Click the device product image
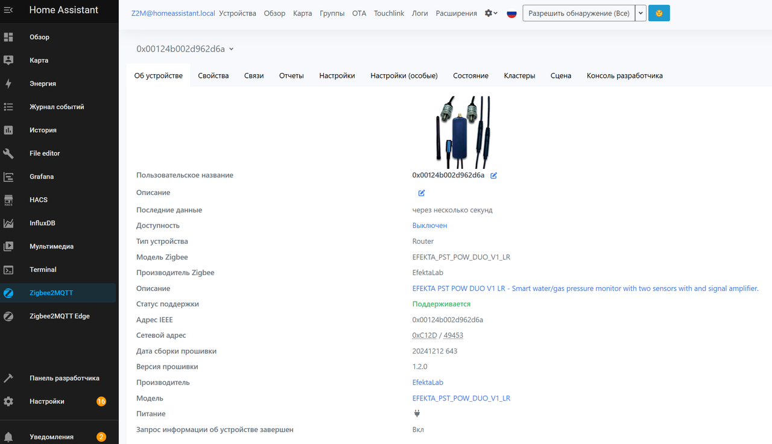The image size is (772, 444). 463,132
